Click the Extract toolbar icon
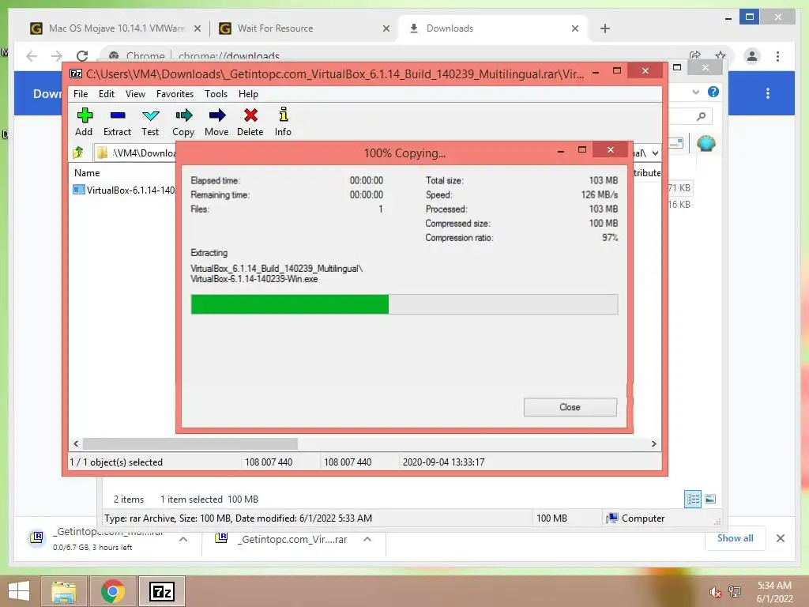809x607 pixels. coord(117,122)
